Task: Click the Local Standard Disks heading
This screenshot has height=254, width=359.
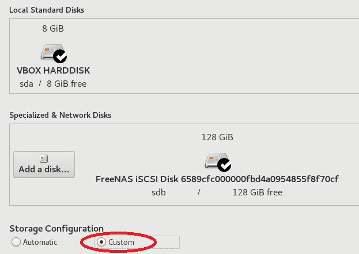Action: (x=46, y=10)
